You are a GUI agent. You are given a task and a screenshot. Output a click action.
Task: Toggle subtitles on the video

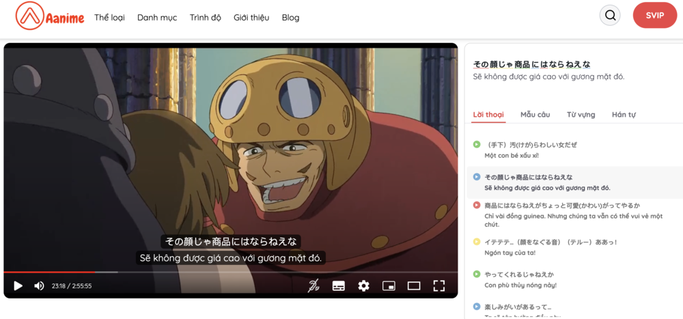point(339,286)
